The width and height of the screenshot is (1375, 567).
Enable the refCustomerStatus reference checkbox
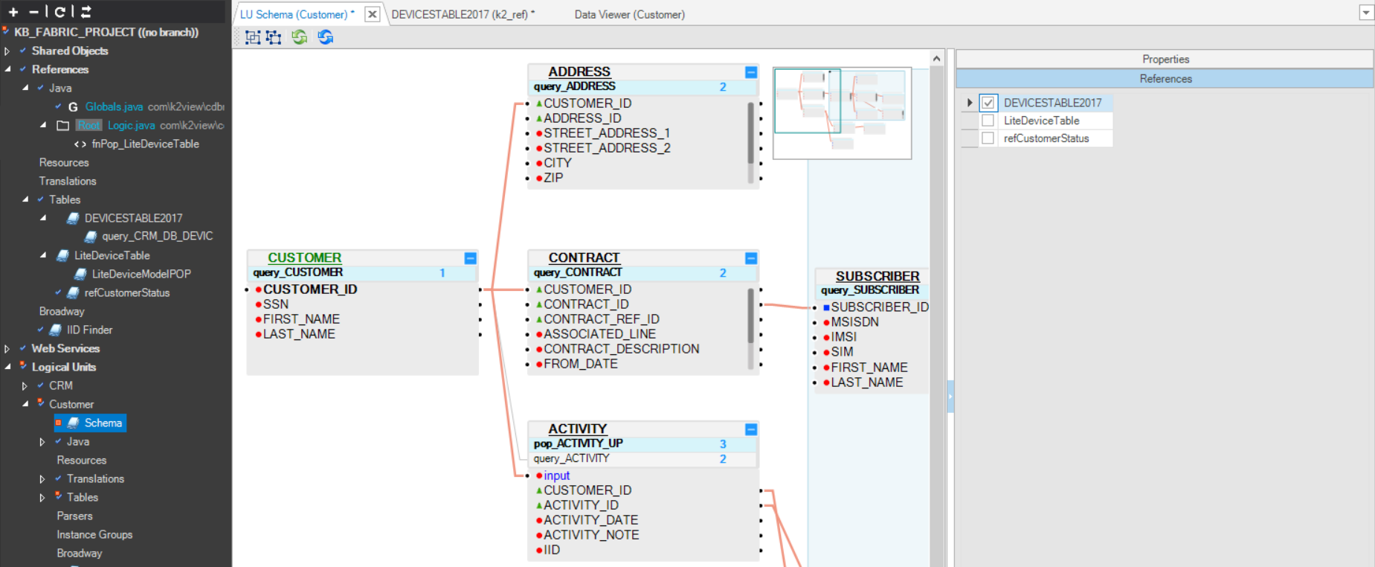988,138
